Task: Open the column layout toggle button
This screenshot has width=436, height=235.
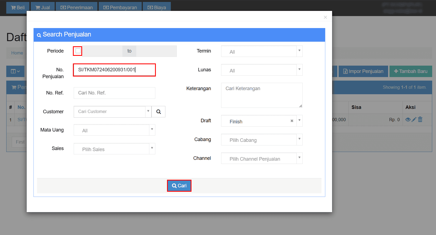Action: click(x=15, y=71)
